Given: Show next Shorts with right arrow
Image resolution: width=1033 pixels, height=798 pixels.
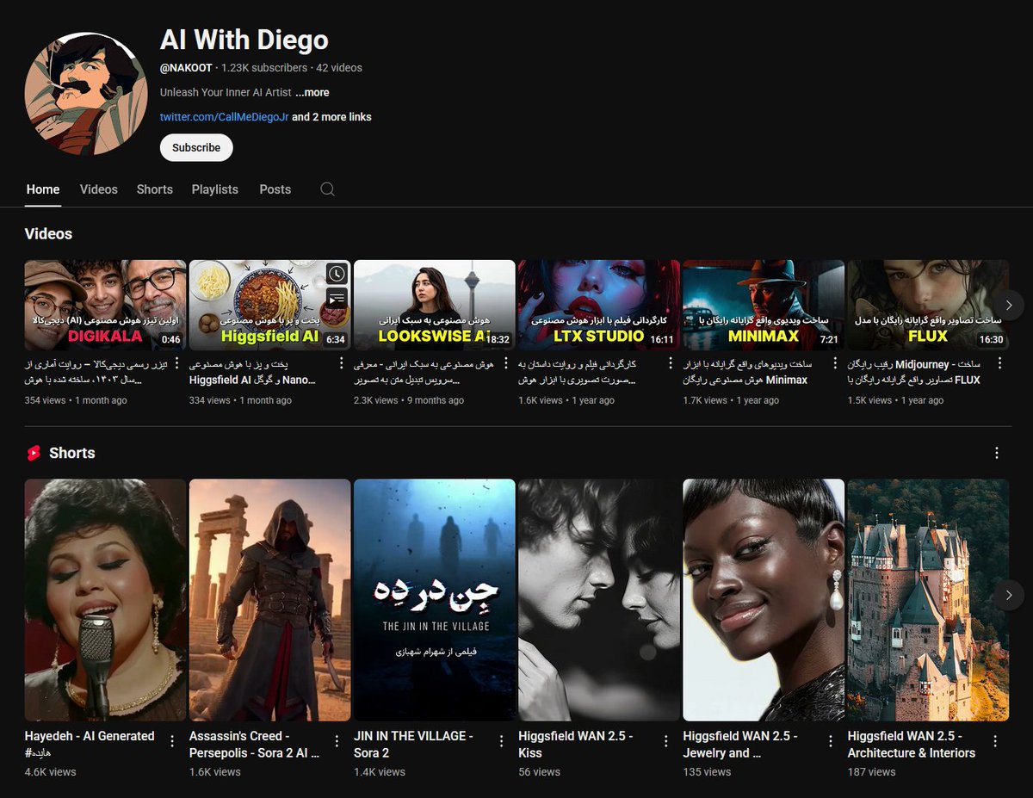Looking at the screenshot, I should coord(1009,595).
